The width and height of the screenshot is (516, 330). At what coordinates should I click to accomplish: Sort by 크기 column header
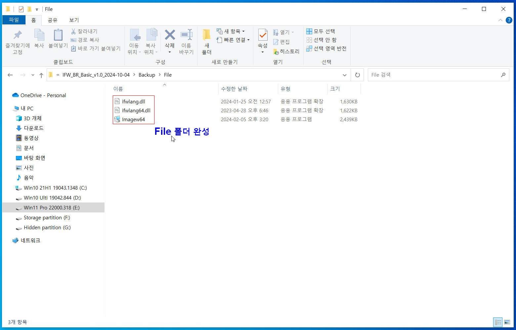point(344,89)
